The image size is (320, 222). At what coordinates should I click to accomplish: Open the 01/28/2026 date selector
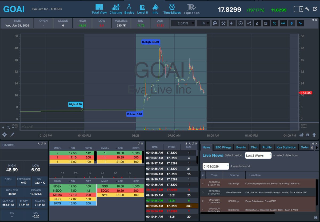click(x=216, y=166)
